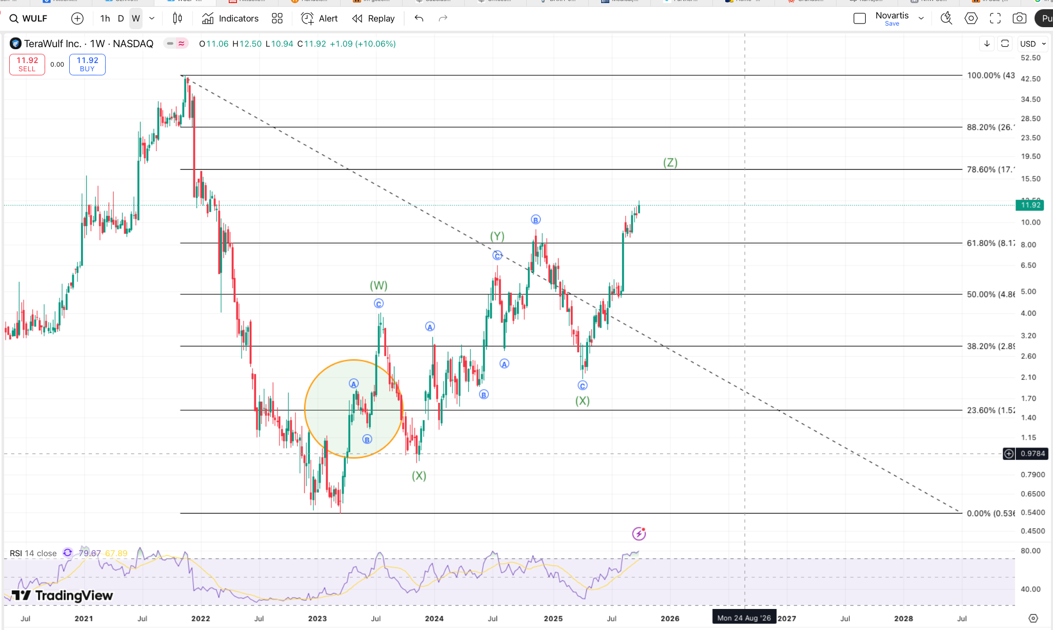Select the 1h timeframe
Image resolution: width=1053 pixels, height=630 pixels.
(x=105, y=18)
